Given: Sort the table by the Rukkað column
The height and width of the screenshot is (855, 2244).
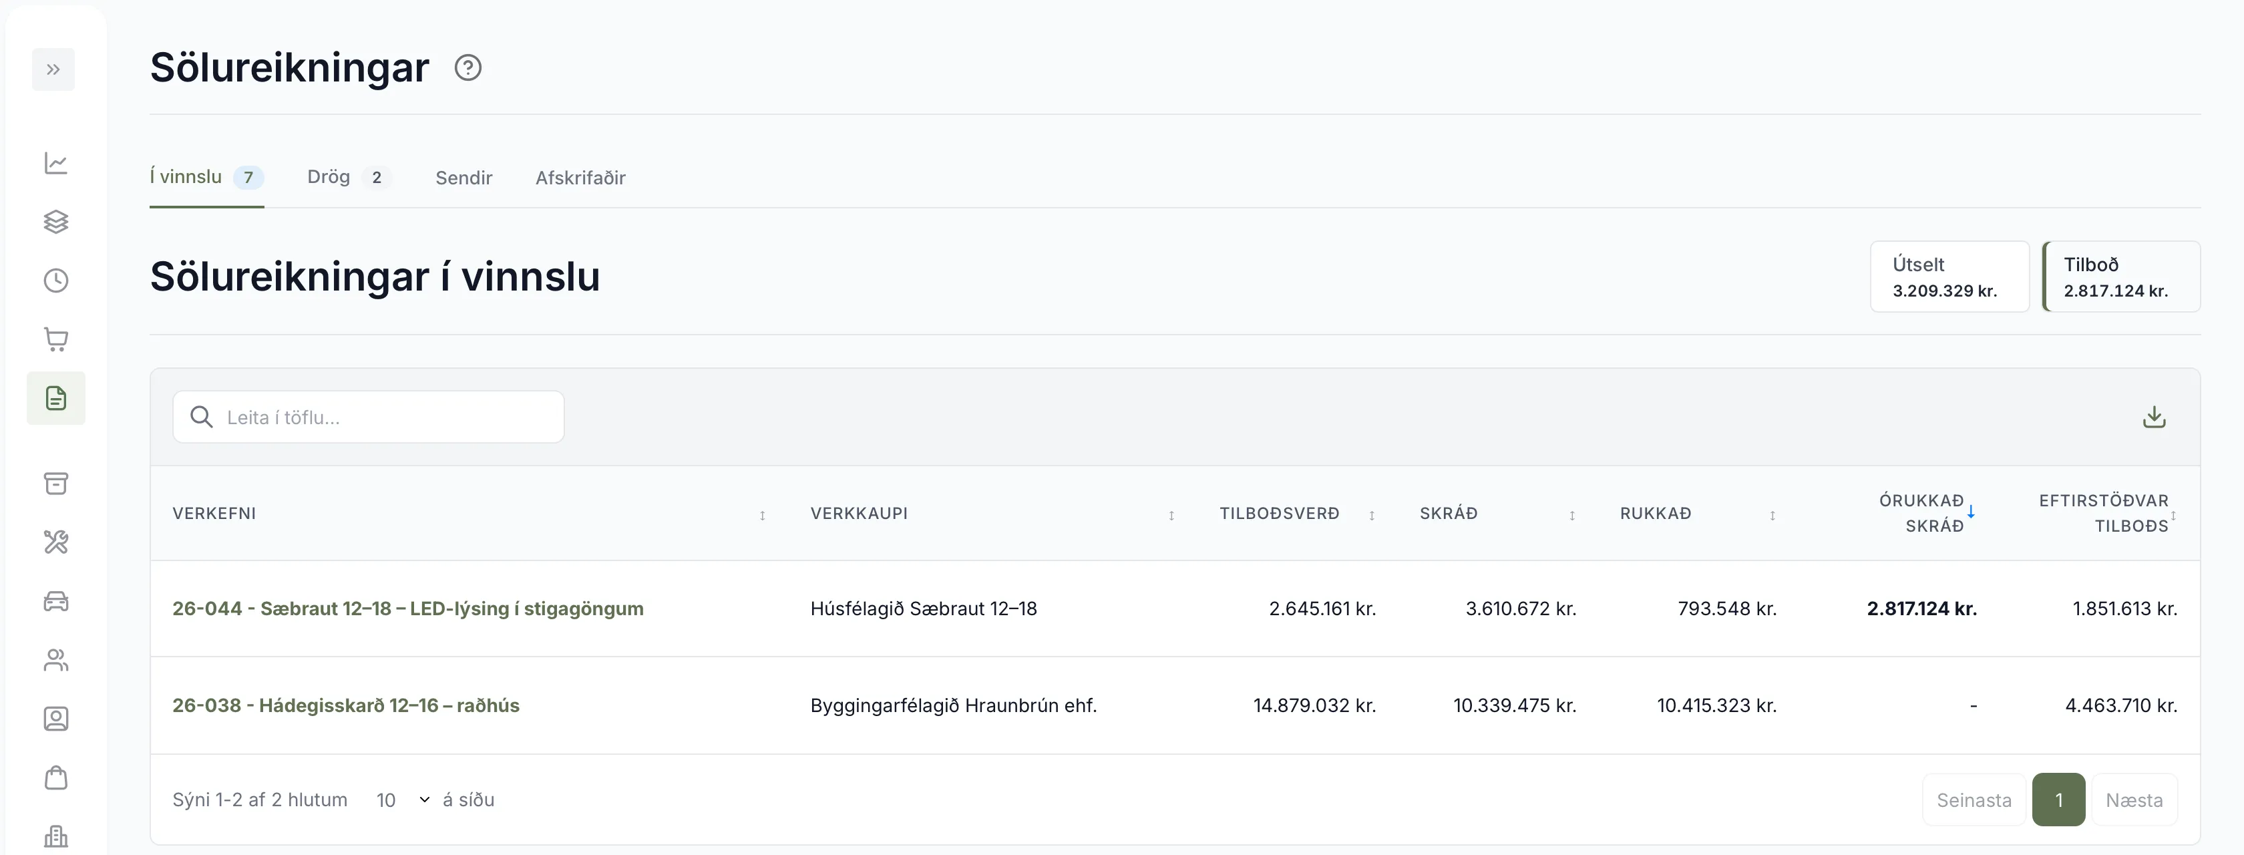Looking at the screenshot, I should (1698, 514).
